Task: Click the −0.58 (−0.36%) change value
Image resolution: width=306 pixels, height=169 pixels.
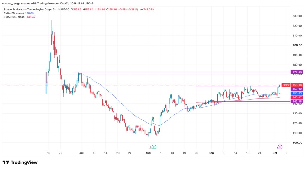Action: [x=128, y=9]
